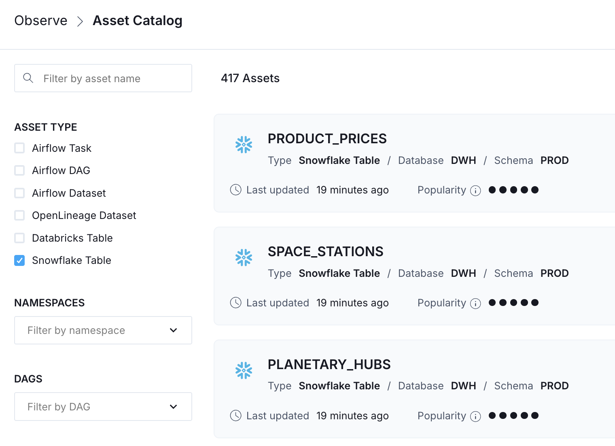The image size is (615, 446).
Task: Open the SPACE_STATIONS asset
Action: pyautogui.click(x=326, y=251)
